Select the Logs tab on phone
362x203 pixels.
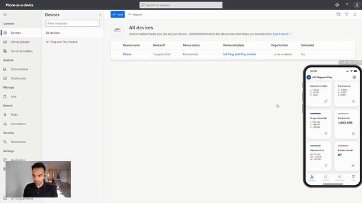[x=354, y=178]
